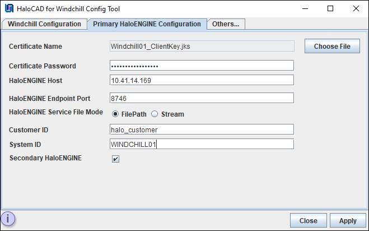
Task: Click the HaloENGINE Endpoint Port label
Action: click(x=49, y=99)
